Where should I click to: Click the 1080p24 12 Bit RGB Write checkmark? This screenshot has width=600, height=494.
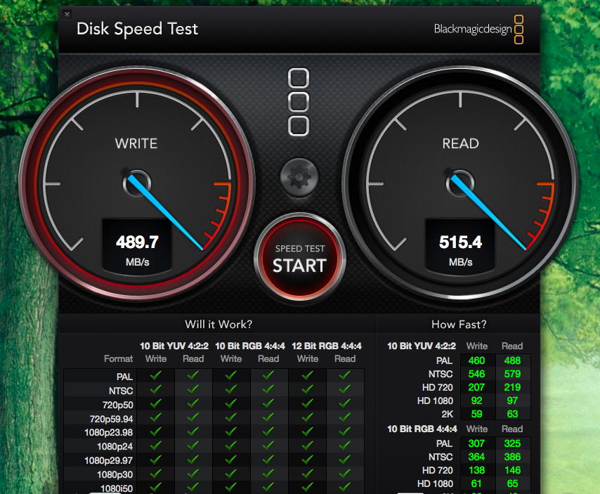point(307,446)
